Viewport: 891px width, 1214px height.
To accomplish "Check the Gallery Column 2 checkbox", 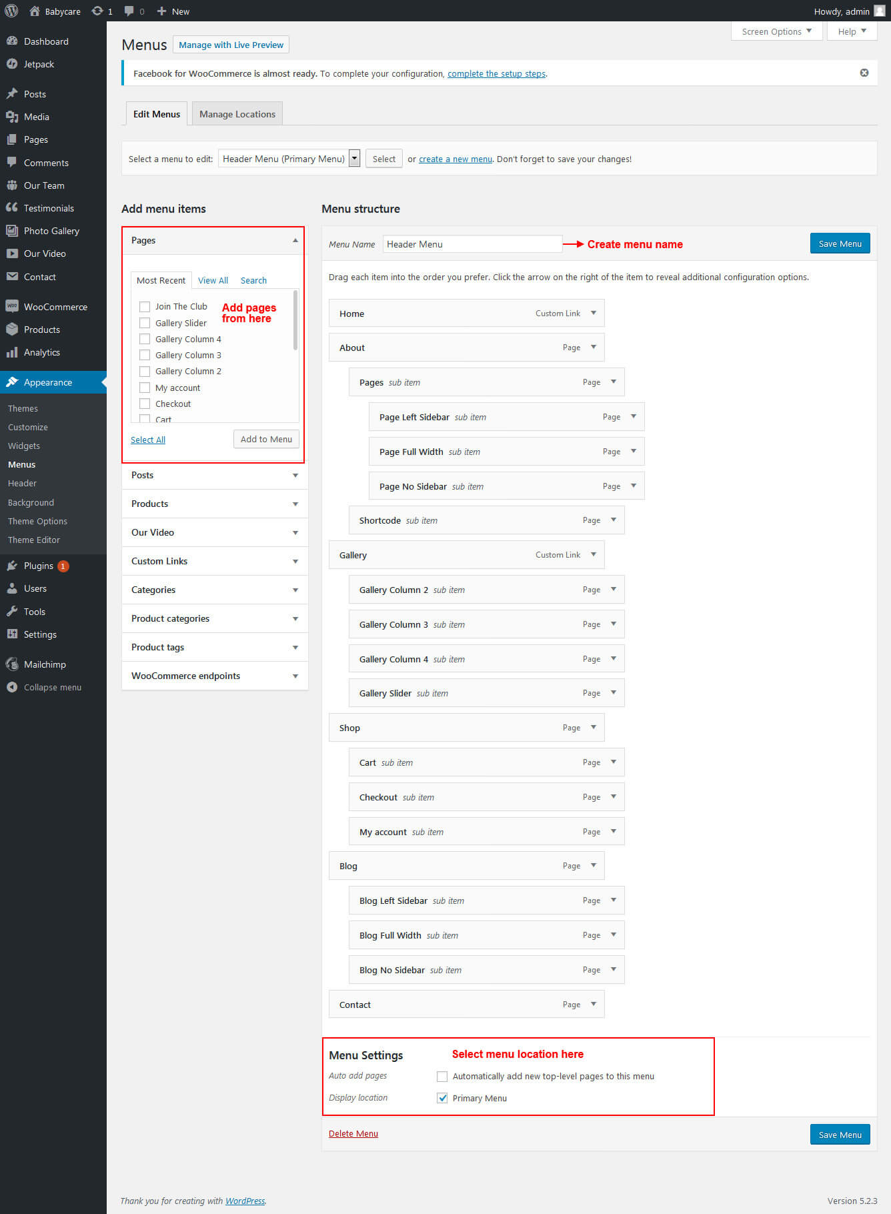I will point(145,372).
